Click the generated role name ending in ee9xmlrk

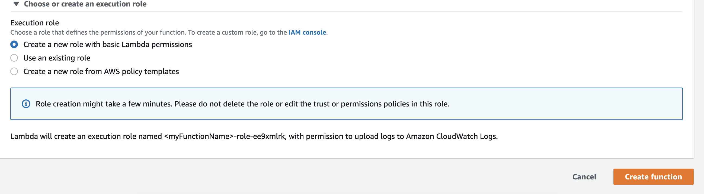point(225,136)
